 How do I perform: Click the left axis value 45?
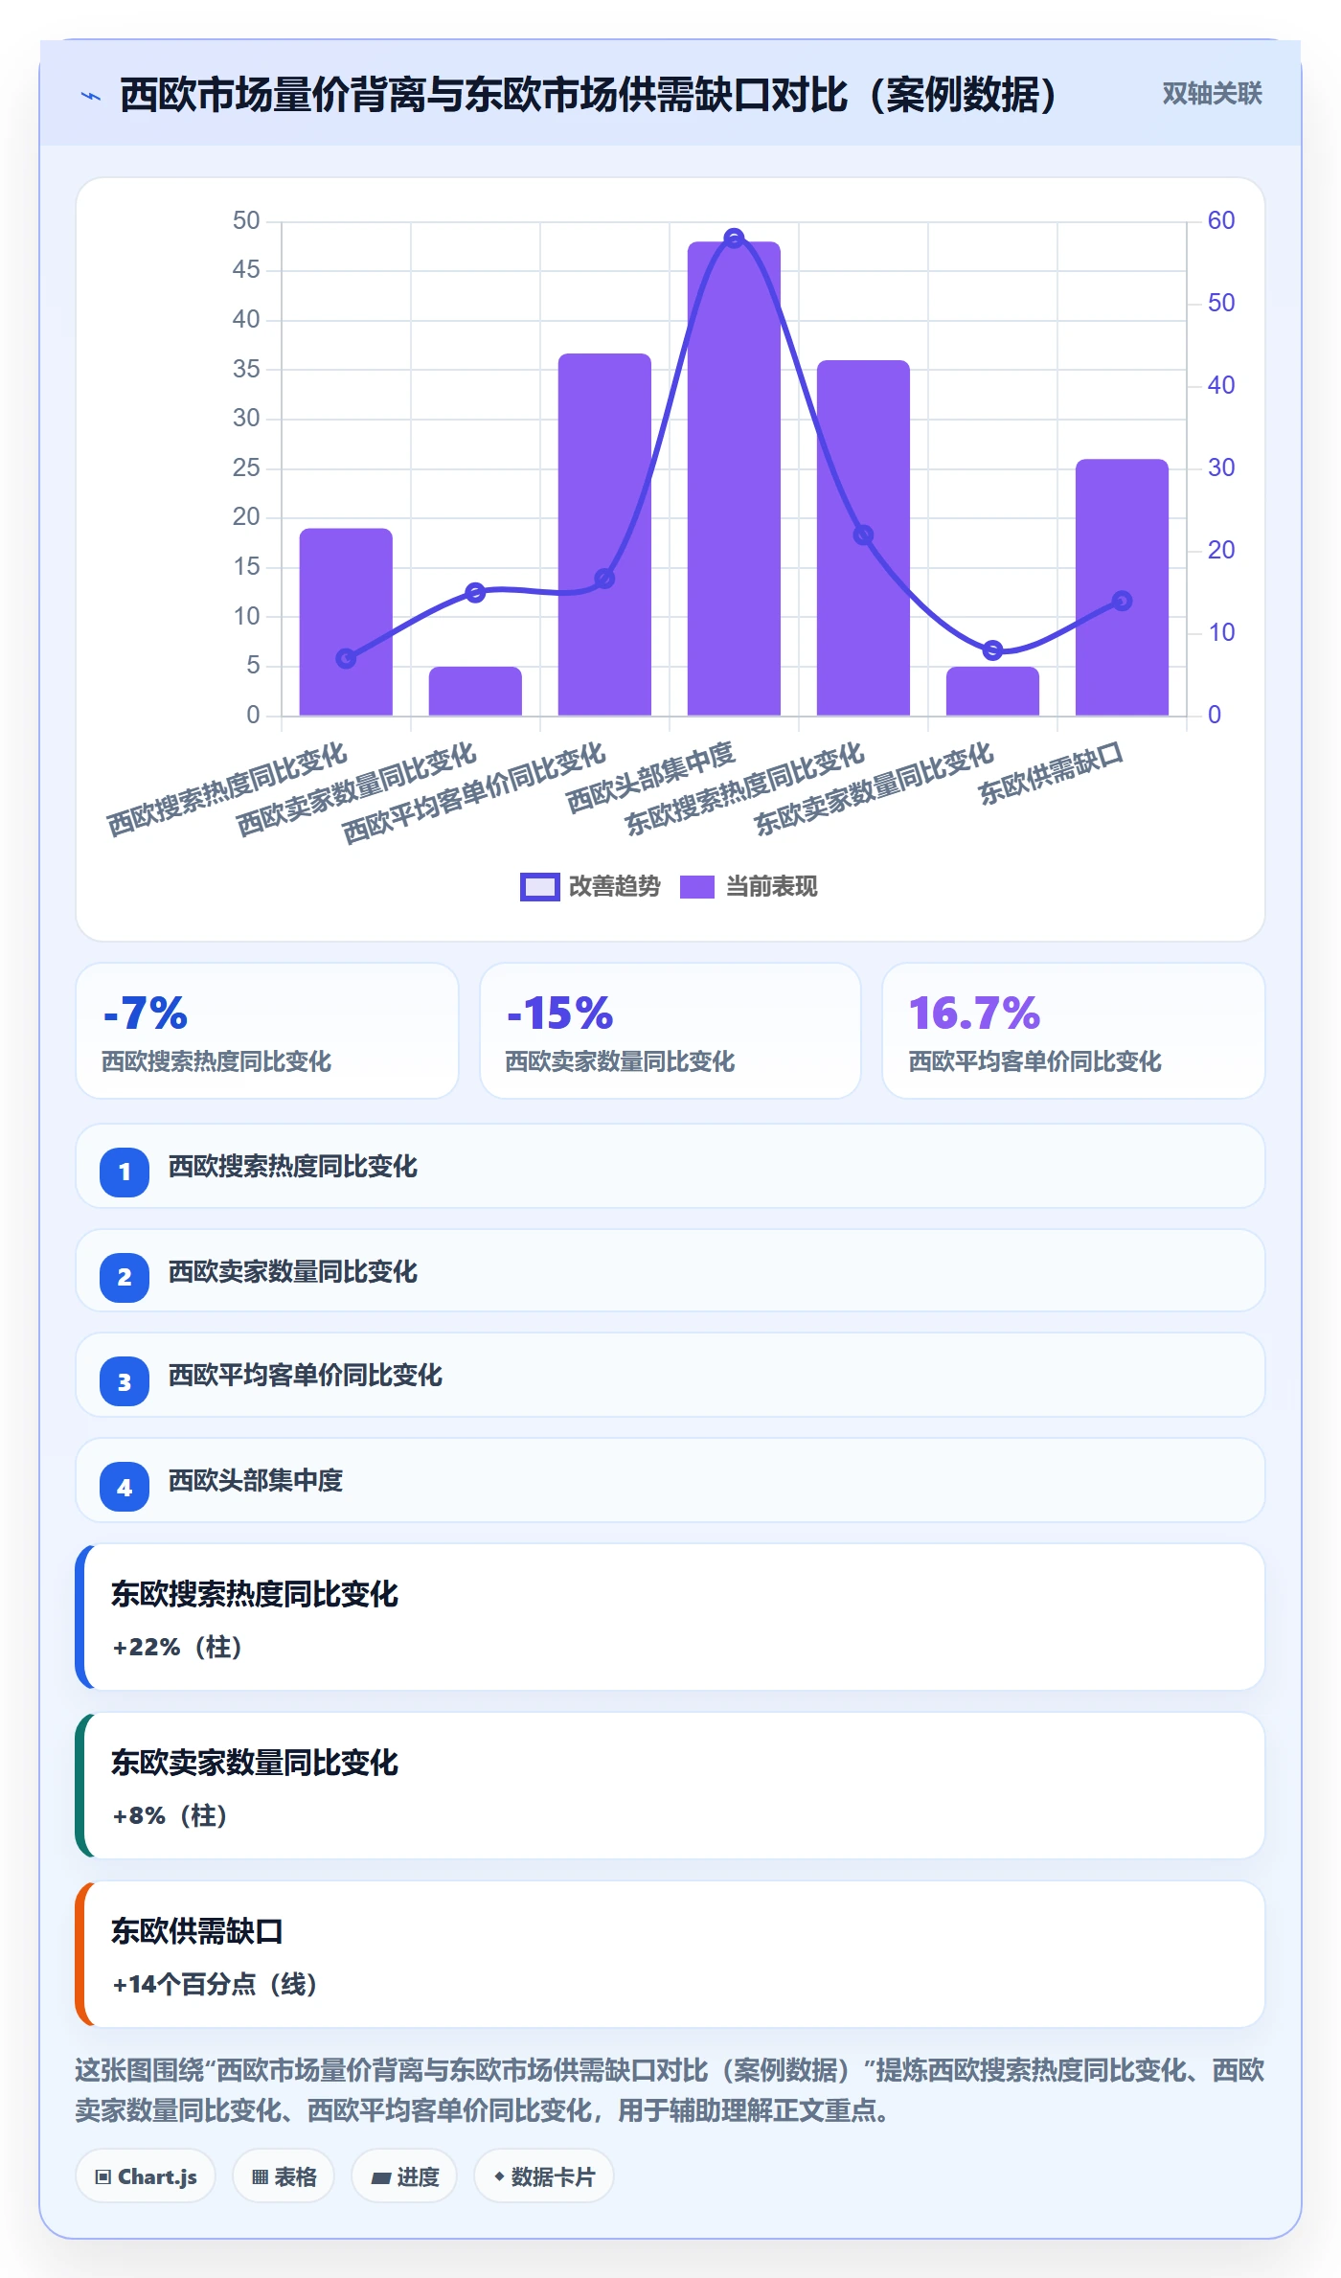(246, 270)
